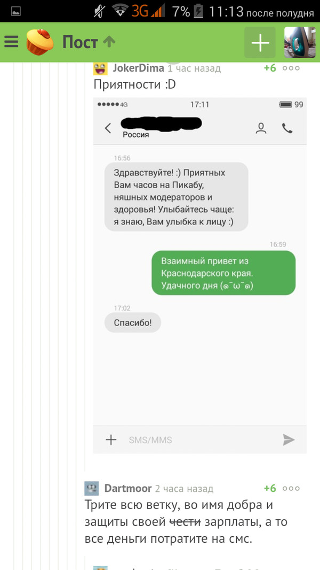
Task: Open the Спасибо! message bubble
Action: click(133, 322)
